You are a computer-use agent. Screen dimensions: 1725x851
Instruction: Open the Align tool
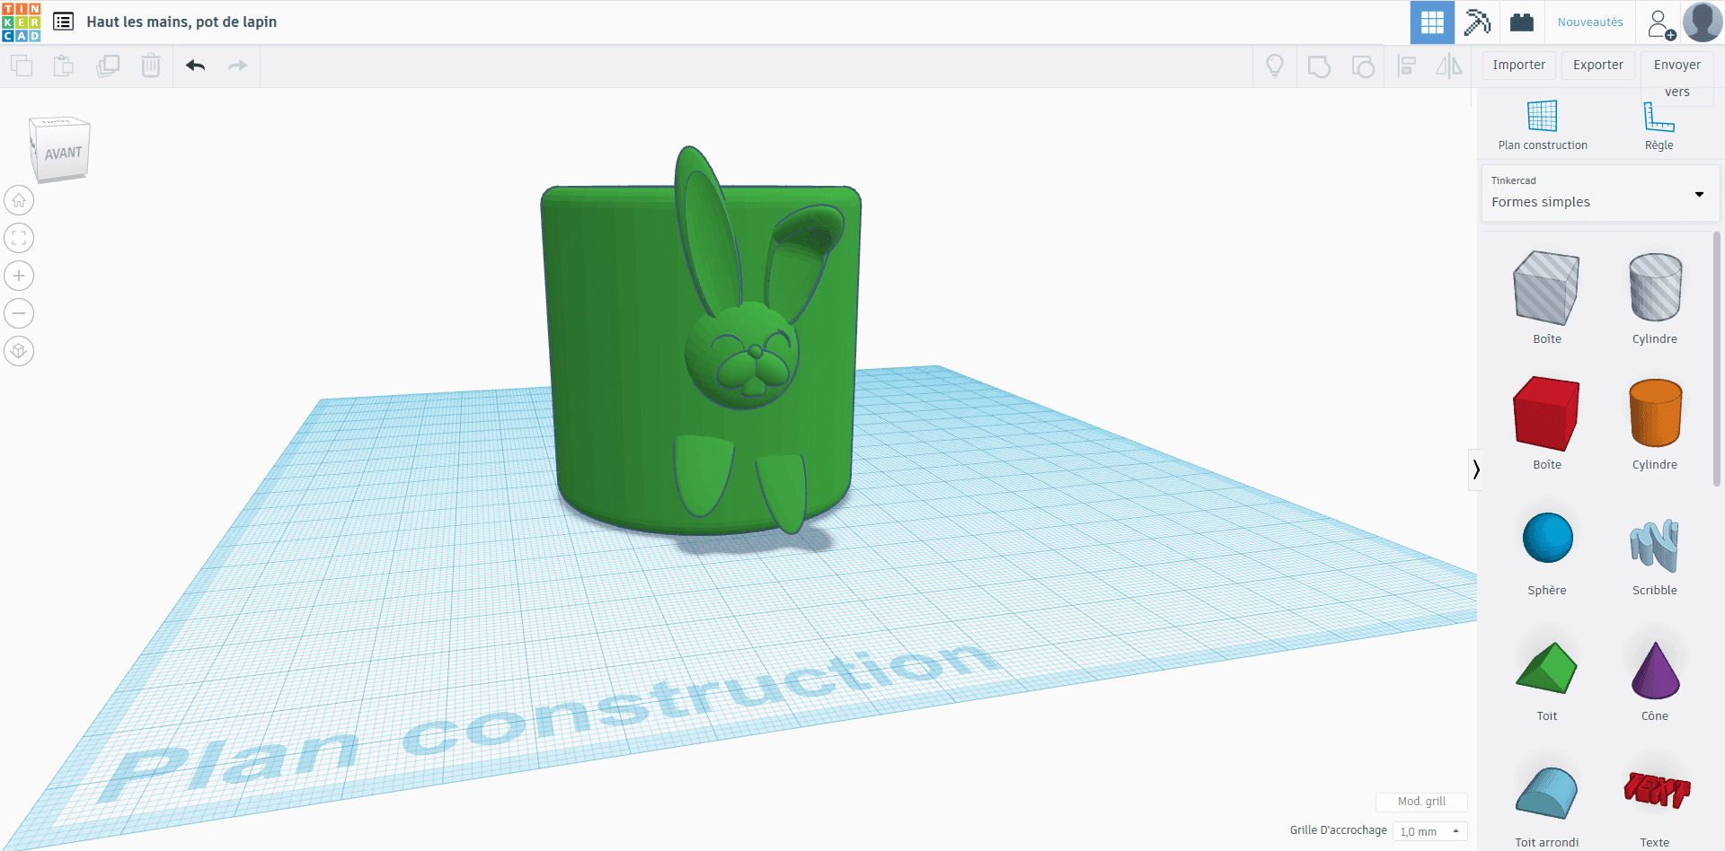pyautogui.click(x=1407, y=66)
